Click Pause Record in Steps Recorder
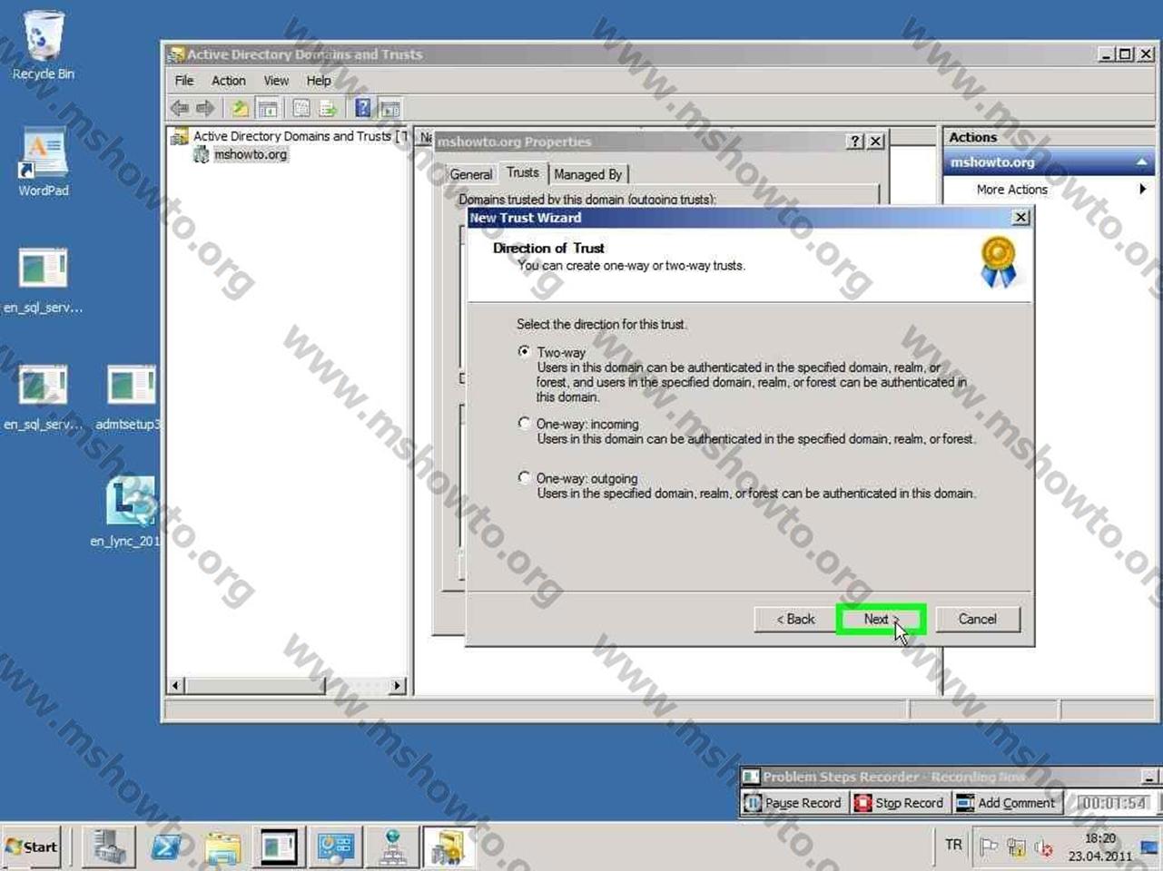The image size is (1163, 871). click(x=793, y=803)
